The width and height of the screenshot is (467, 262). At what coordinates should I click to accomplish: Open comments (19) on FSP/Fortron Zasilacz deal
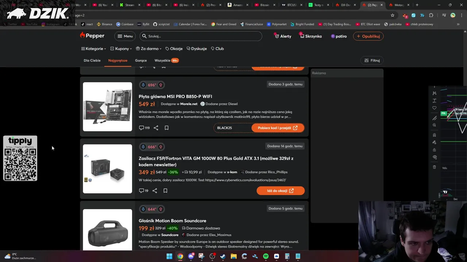144,191
